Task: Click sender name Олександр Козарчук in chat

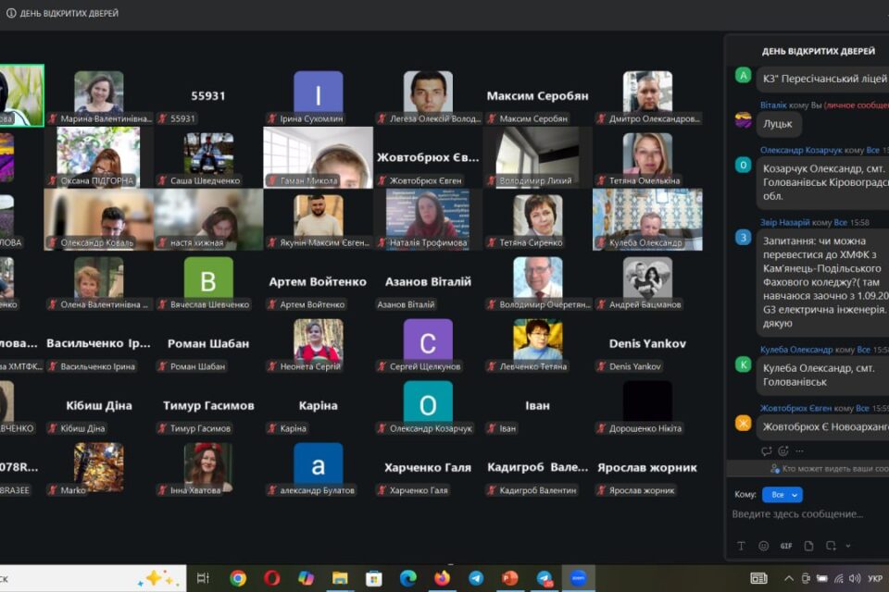Action: click(x=801, y=150)
